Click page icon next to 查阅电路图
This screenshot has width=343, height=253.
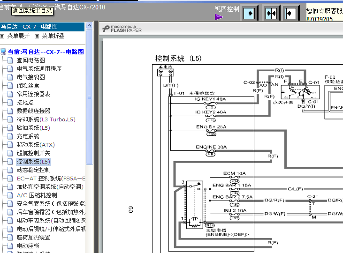(10, 60)
